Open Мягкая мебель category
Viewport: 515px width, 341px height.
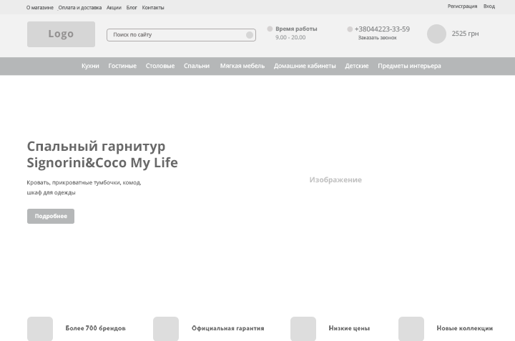[x=242, y=66]
